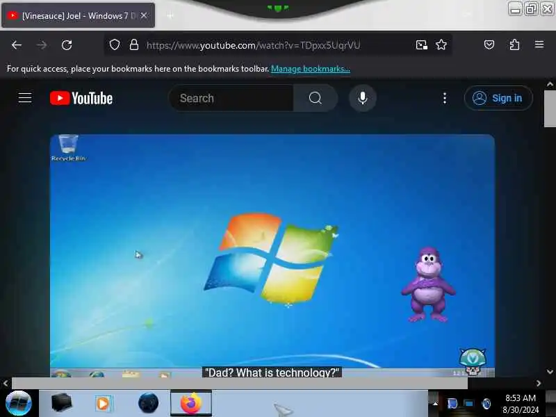Toggle picture-in-picture icon in address bar

click(x=421, y=45)
